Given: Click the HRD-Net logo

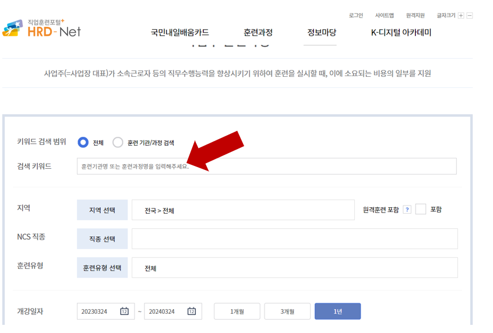Looking at the screenshot, I should [42, 29].
